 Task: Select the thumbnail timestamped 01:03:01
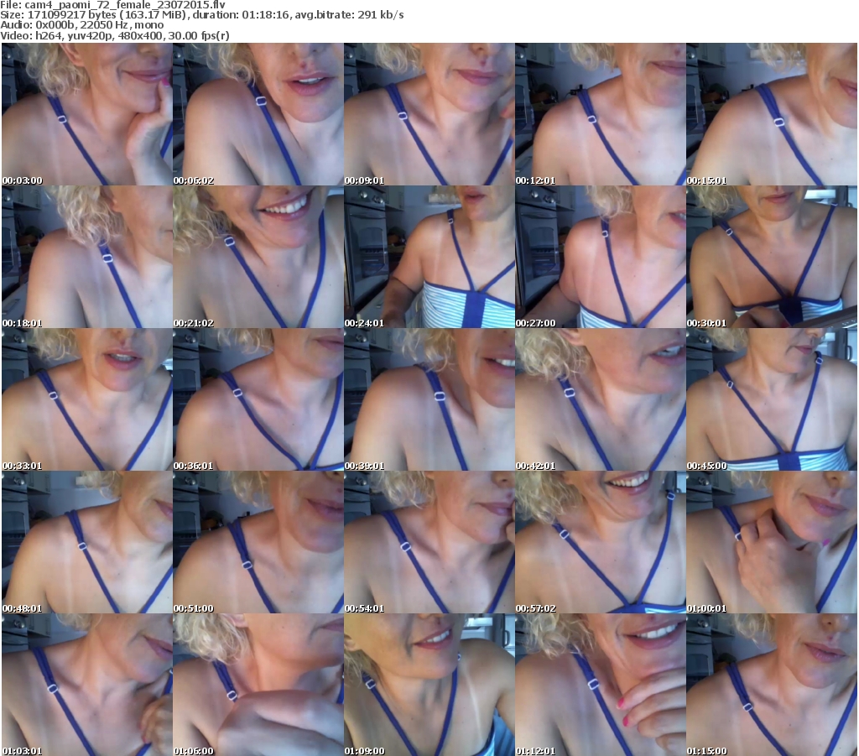pyautogui.click(x=87, y=685)
